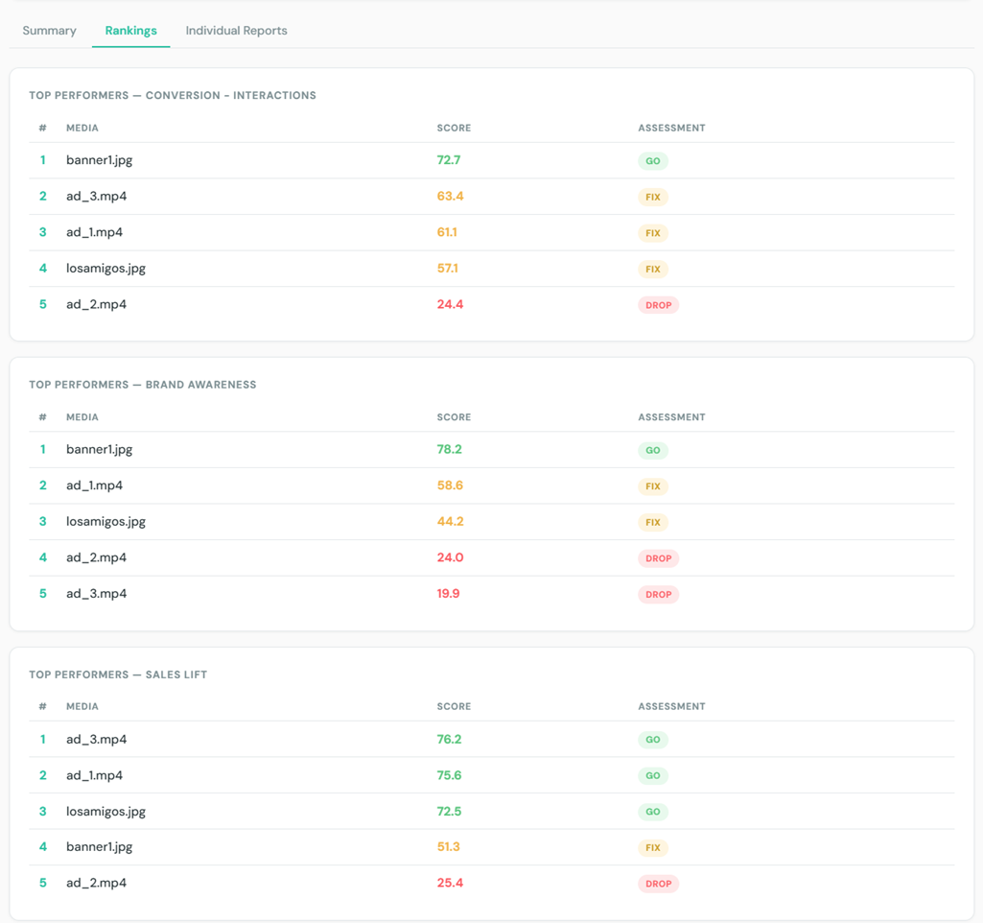Click the 72.7 score value
Screen dimensions: 983x923
[x=449, y=160]
